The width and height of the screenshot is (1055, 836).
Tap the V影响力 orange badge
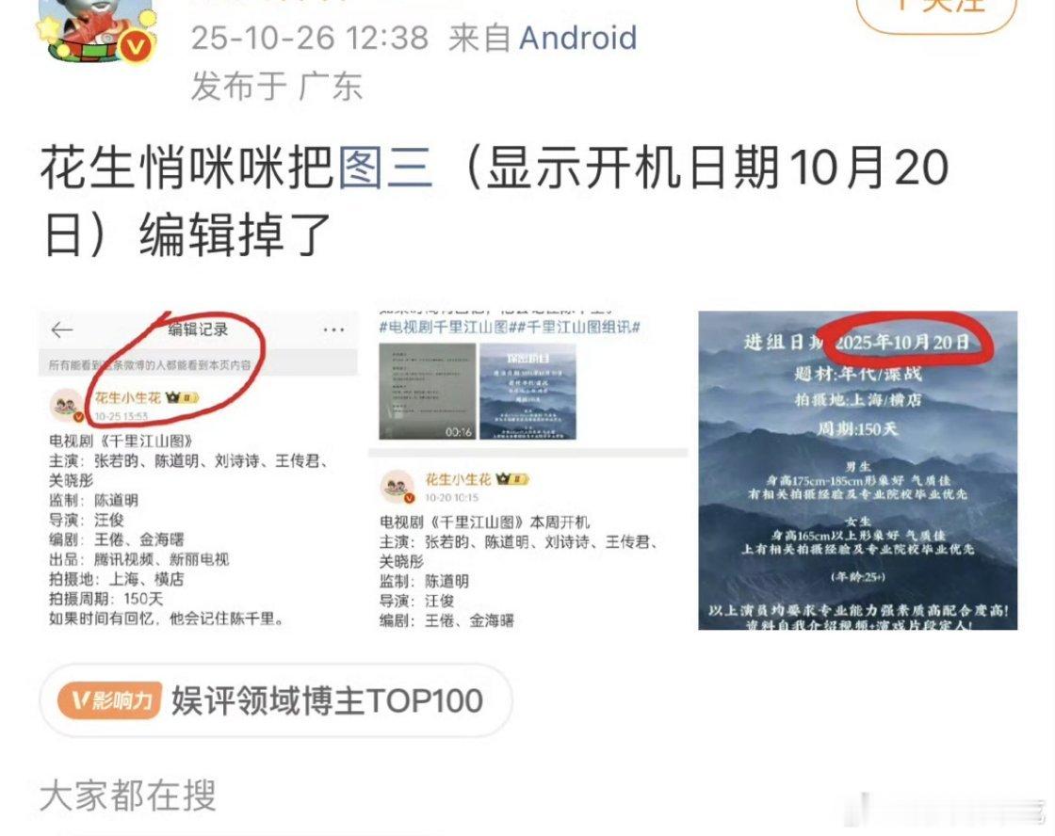[x=109, y=700]
